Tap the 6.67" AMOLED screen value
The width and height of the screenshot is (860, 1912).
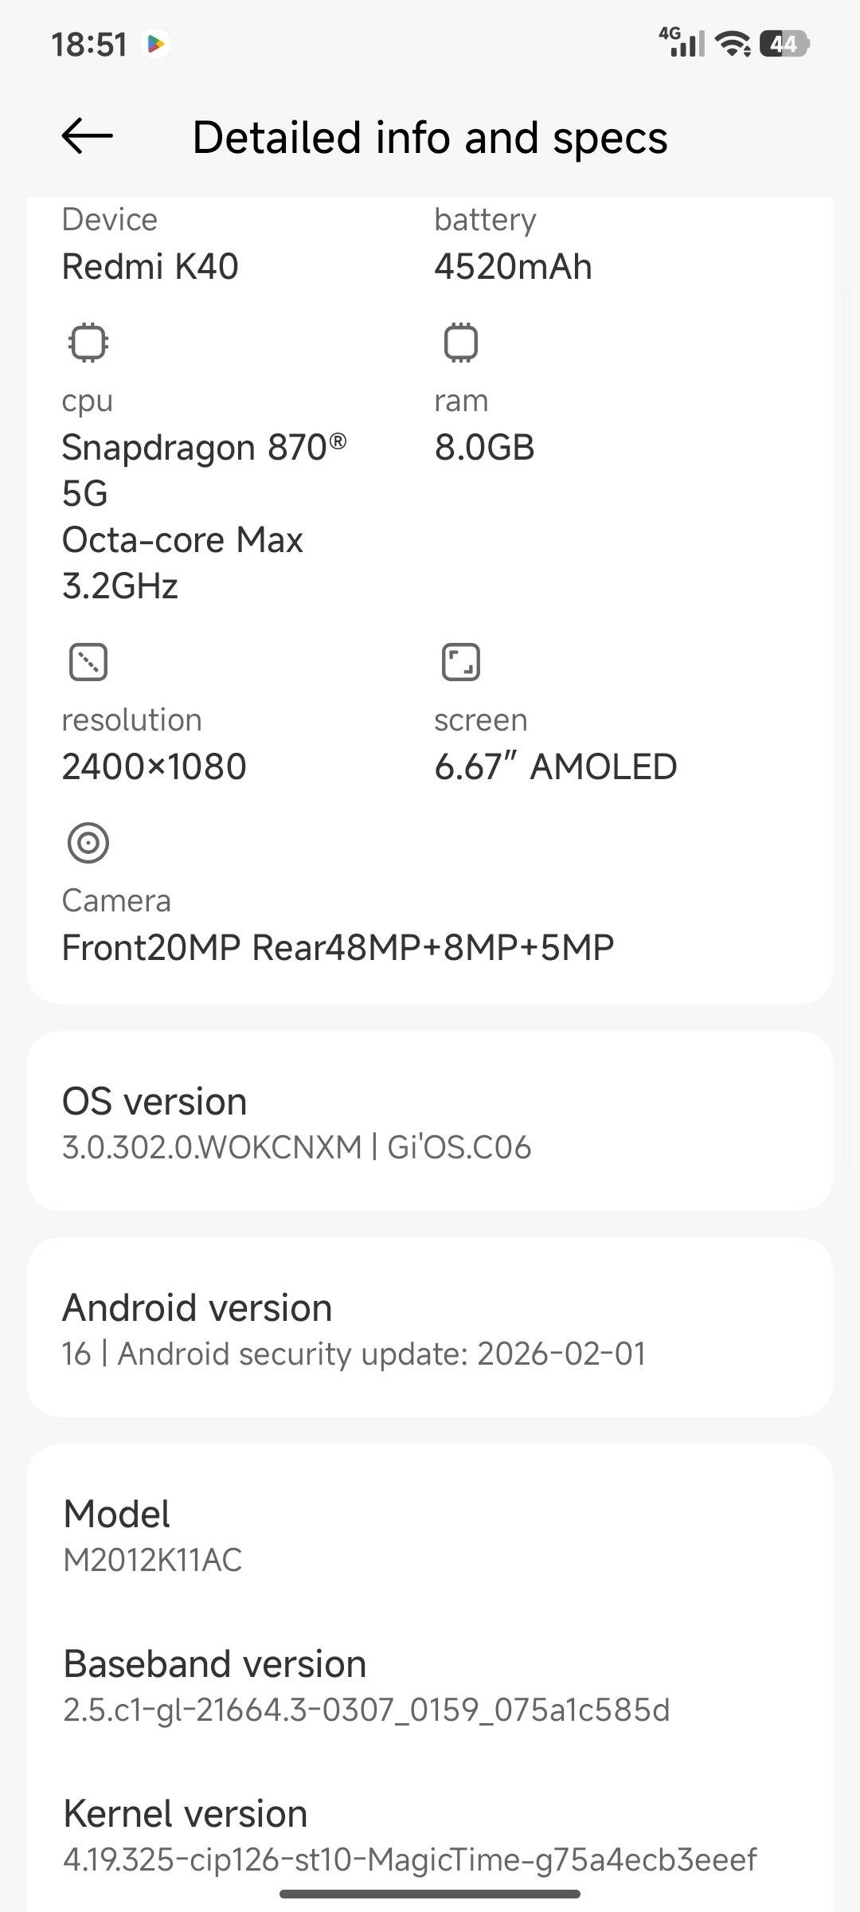555,766
